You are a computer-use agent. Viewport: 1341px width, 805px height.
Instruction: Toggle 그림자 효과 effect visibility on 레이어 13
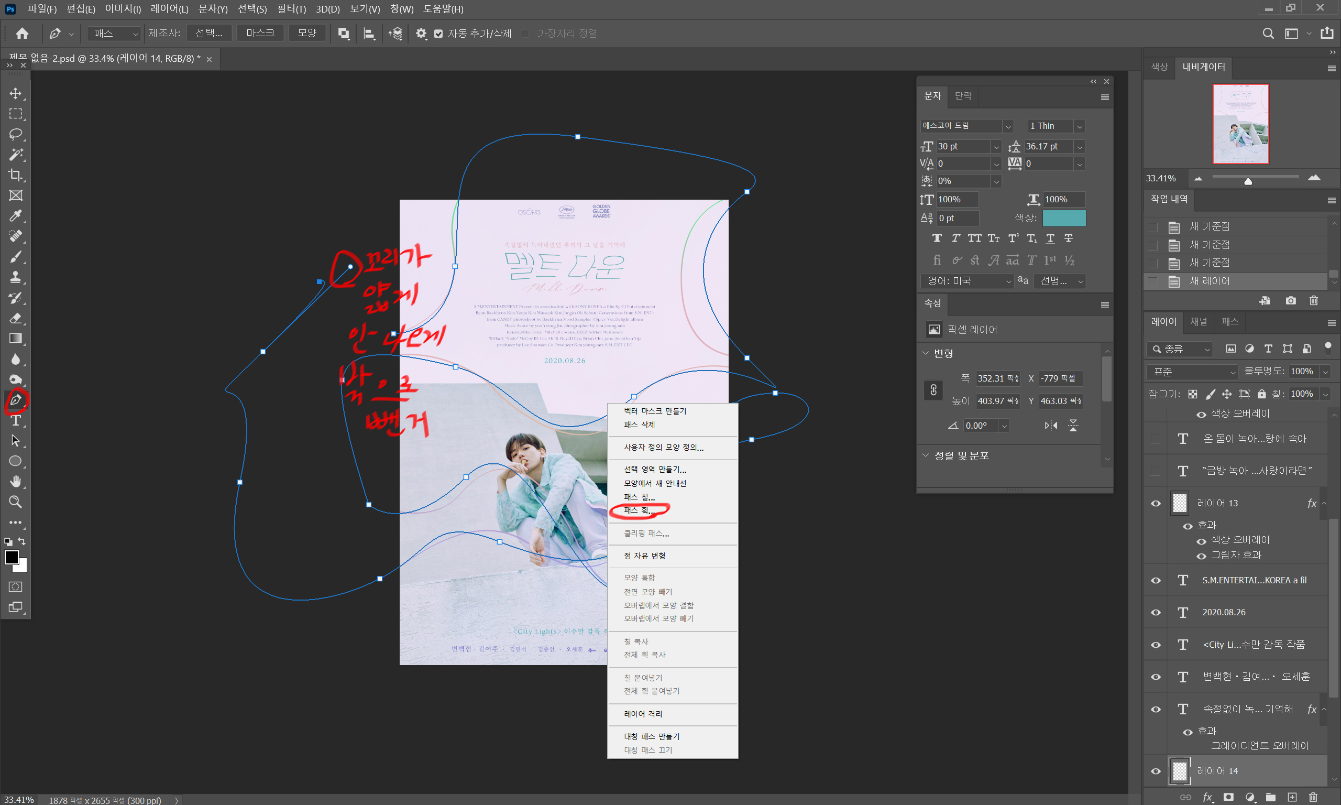point(1201,556)
